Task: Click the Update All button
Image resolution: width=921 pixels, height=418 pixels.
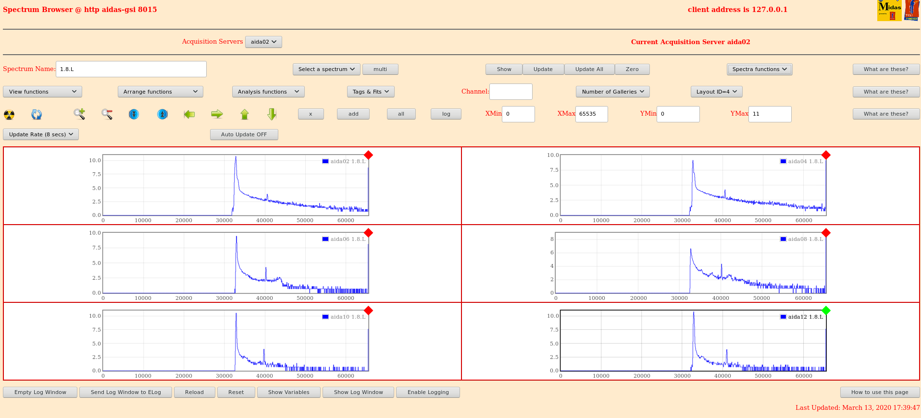Action: [x=589, y=70]
